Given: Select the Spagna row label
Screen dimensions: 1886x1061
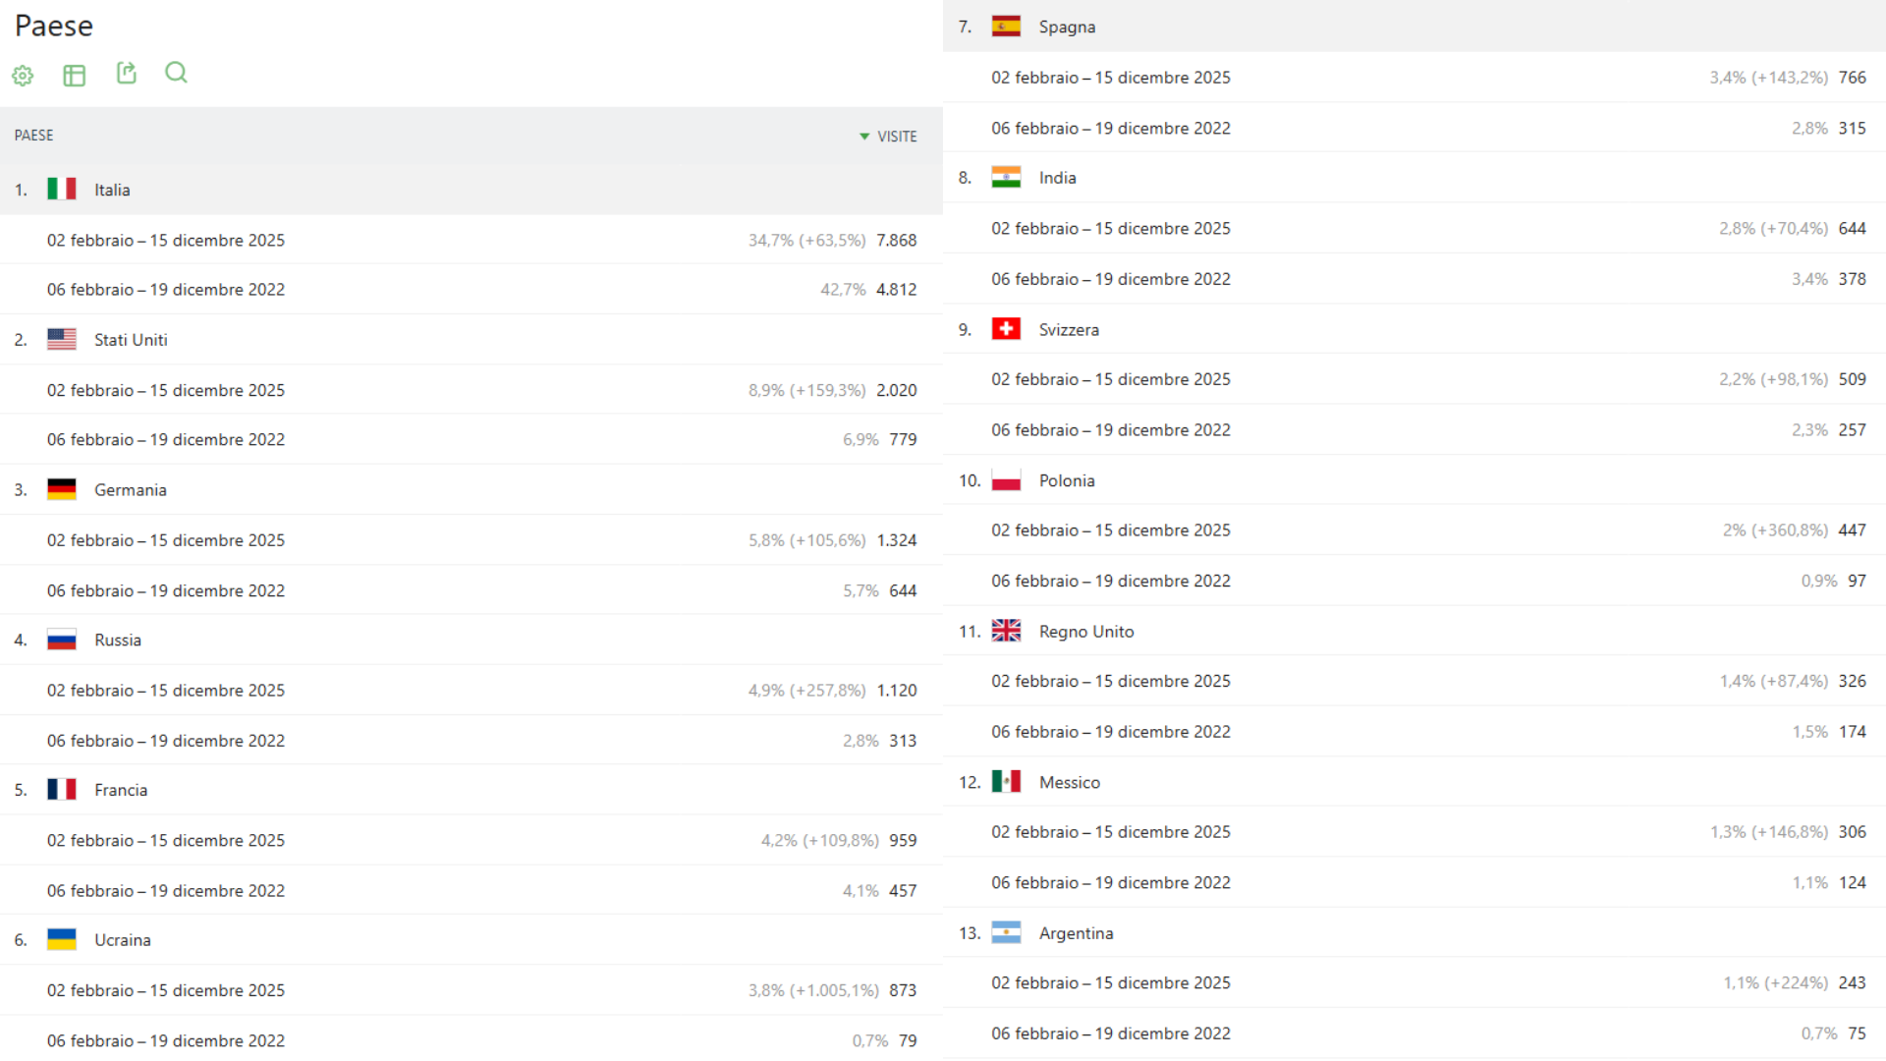Looking at the screenshot, I should pyautogui.click(x=1067, y=27).
